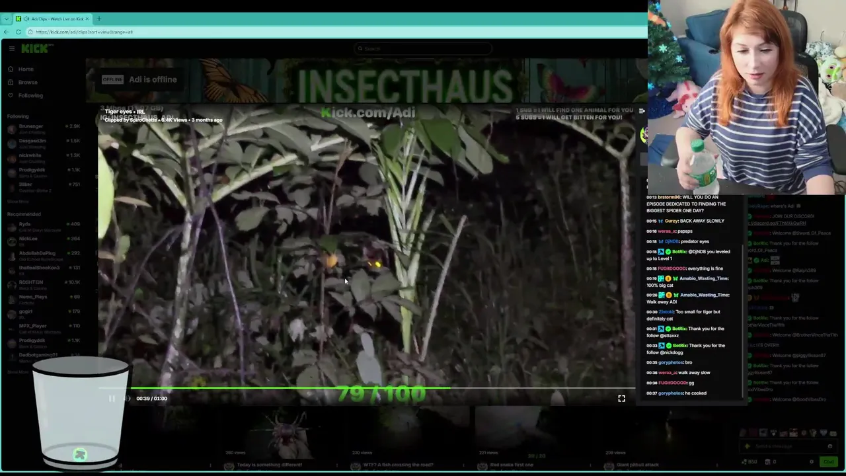This screenshot has width=846, height=476.
Task: Click the site info icon in address bar
Action: coord(30,32)
